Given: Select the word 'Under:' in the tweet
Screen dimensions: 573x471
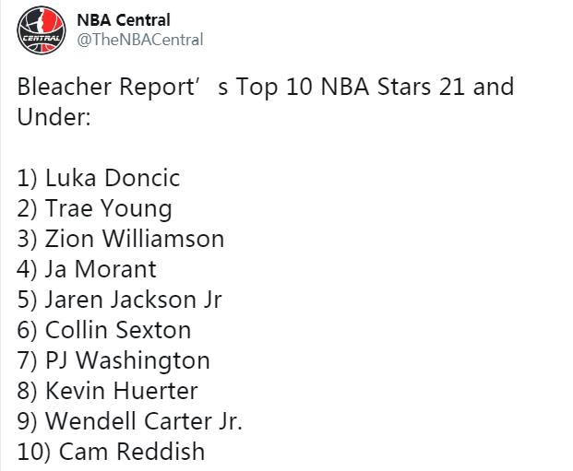Looking at the screenshot, I should (54, 118).
